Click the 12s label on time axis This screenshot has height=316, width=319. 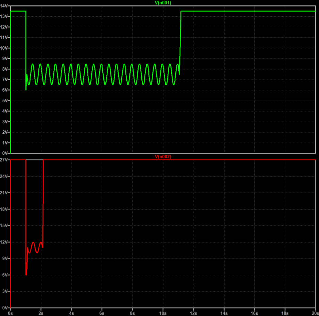pyautogui.click(x=194, y=313)
